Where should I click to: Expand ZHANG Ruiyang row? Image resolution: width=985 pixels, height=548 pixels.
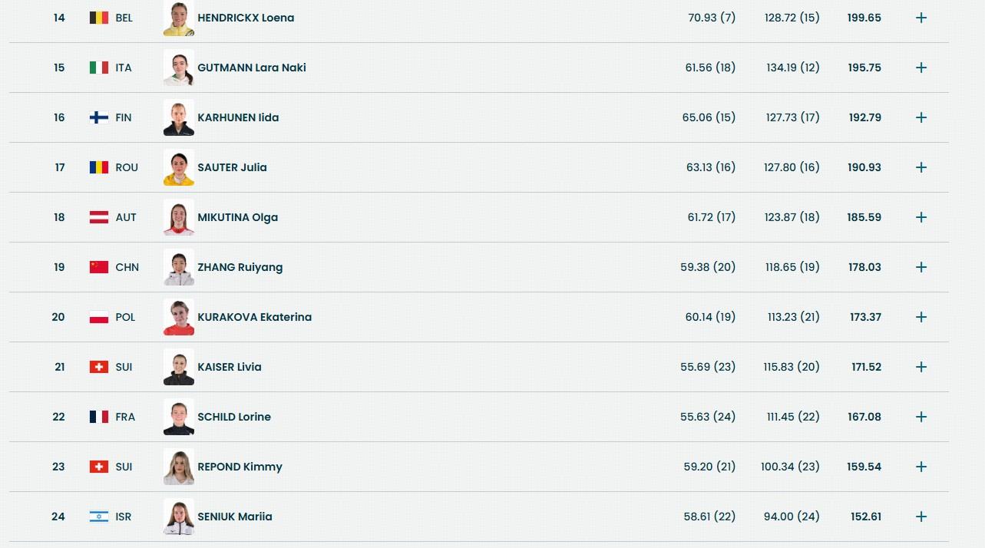pos(921,267)
